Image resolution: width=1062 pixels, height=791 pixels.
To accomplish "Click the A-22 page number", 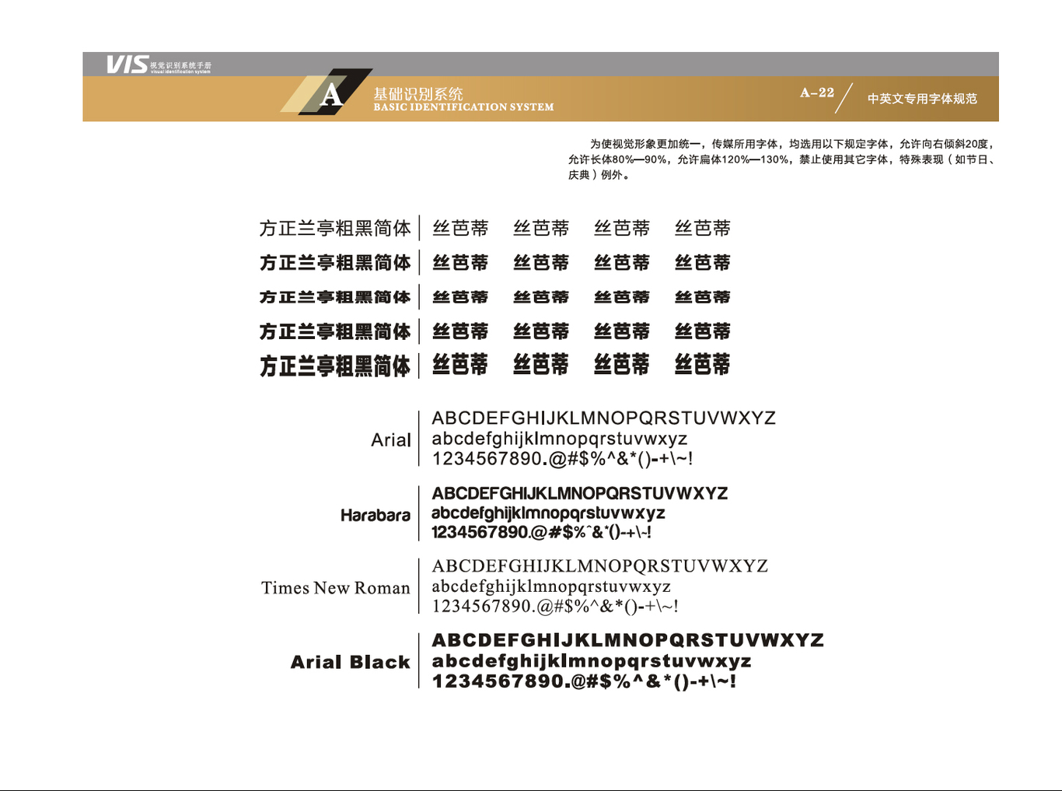I will 817,93.
